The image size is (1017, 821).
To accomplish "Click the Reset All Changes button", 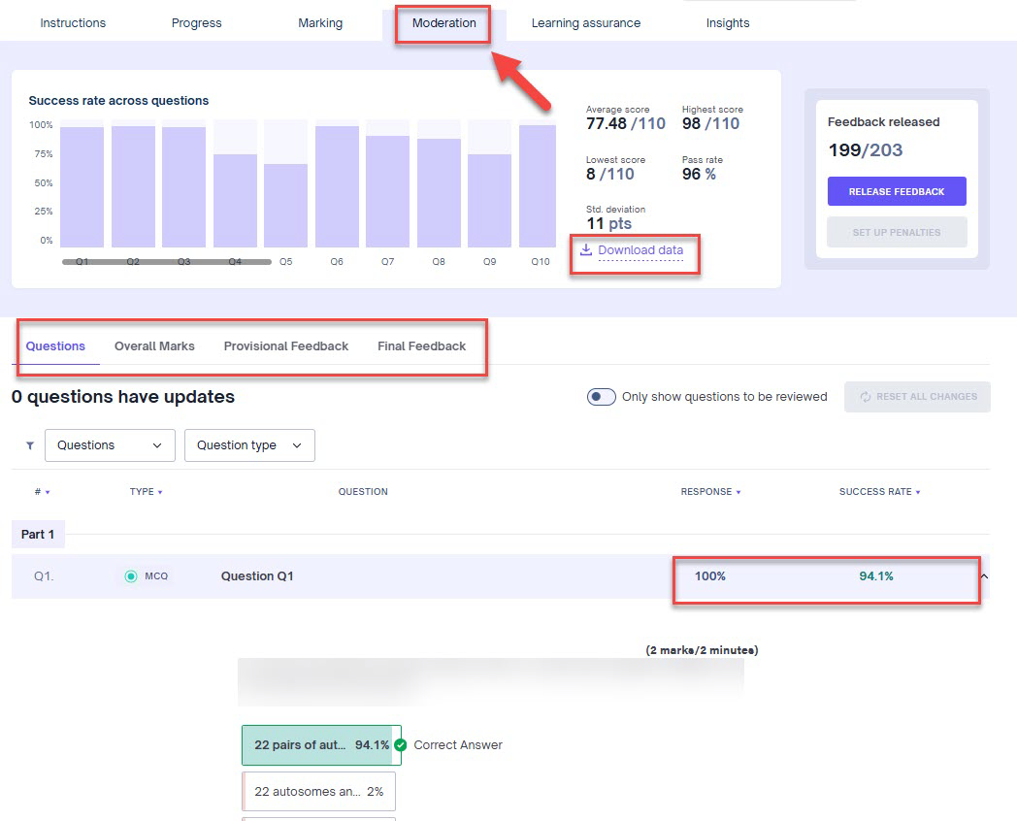I will point(917,397).
